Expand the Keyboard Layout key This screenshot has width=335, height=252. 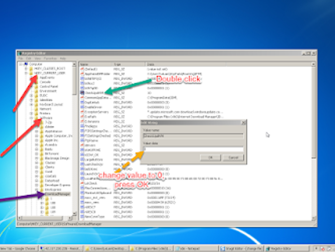coord(31,105)
